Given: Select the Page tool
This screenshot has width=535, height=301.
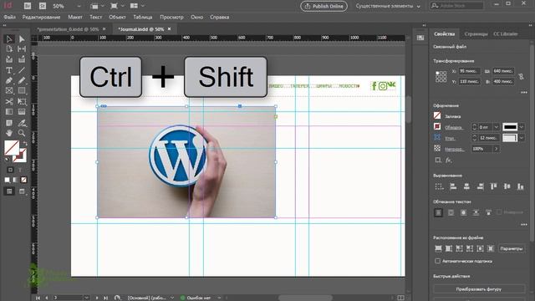Looking at the screenshot, I should pos(9,49).
